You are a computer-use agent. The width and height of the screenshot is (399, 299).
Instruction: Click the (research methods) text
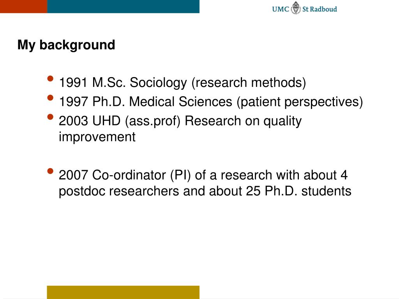coord(249,83)
